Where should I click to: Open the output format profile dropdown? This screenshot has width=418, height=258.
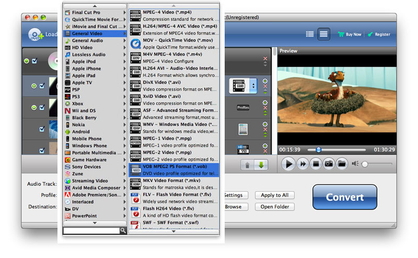tap(253, 85)
